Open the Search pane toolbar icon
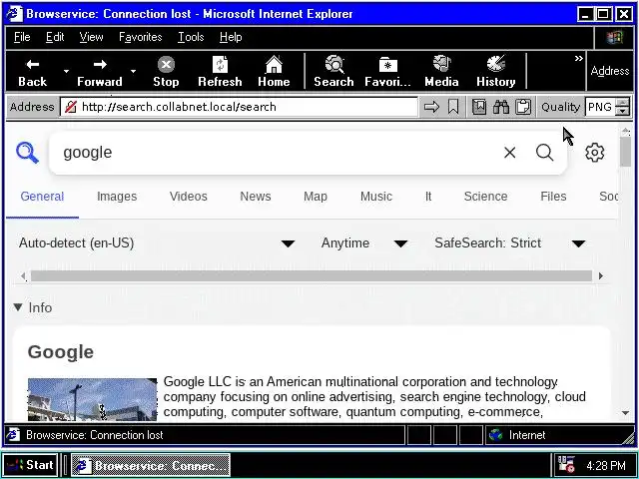 coord(334,64)
